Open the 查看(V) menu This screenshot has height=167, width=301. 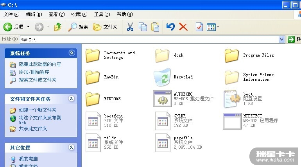[x=56, y=14]
